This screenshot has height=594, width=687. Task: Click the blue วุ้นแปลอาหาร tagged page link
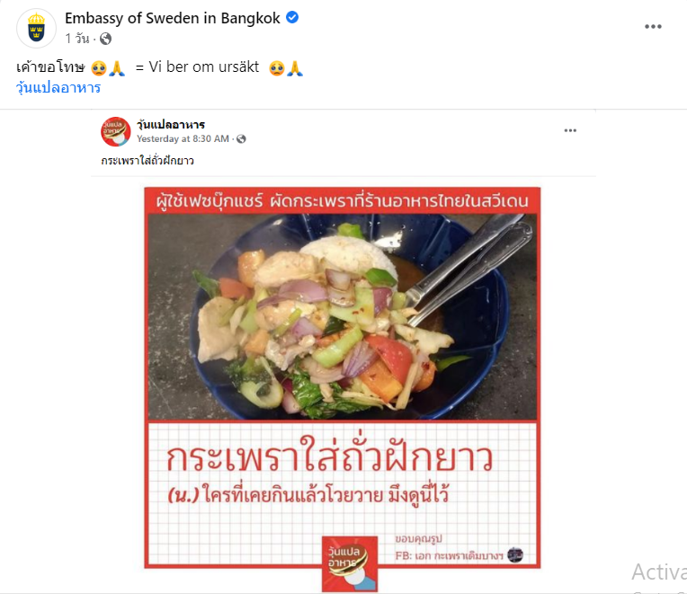(x=58, y=87)
